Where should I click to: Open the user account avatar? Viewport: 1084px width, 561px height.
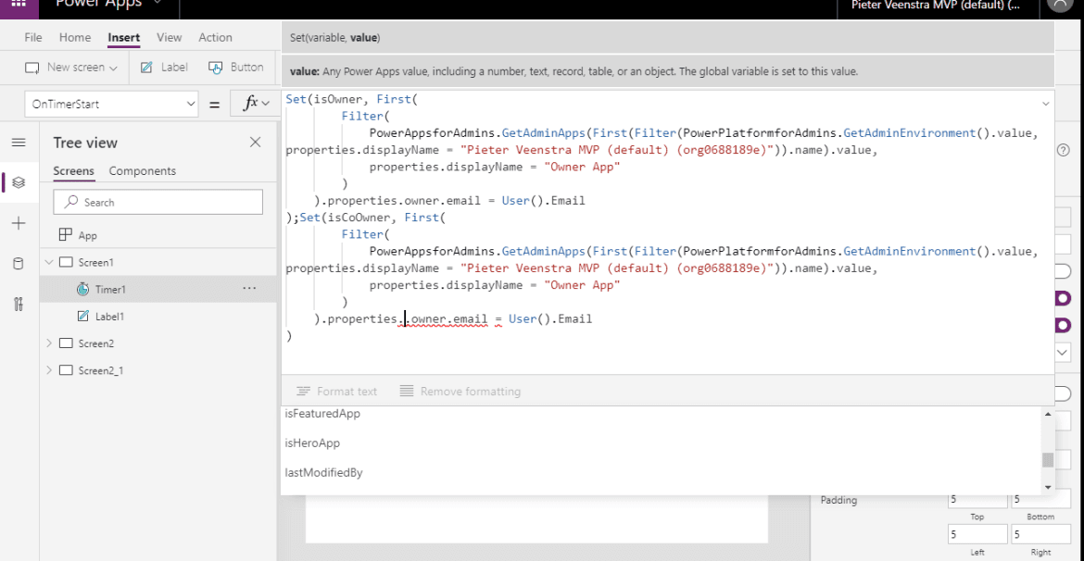click(1060, 4)
